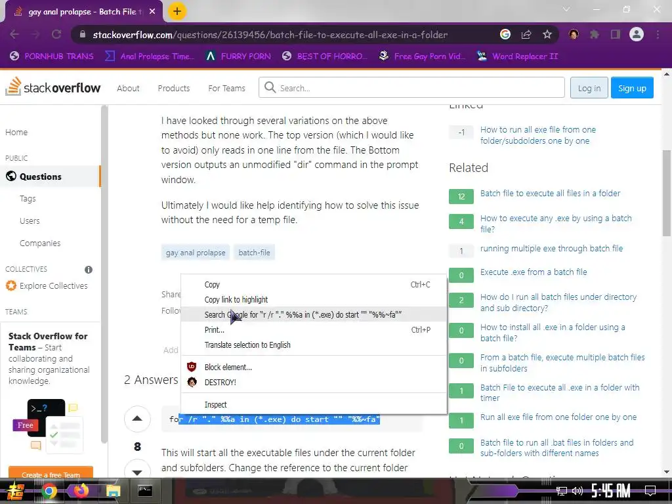Screen dimensions: 672x504
Task: Open related 'Batch file to execute all files in a folder'
Action: click(550, 194)
